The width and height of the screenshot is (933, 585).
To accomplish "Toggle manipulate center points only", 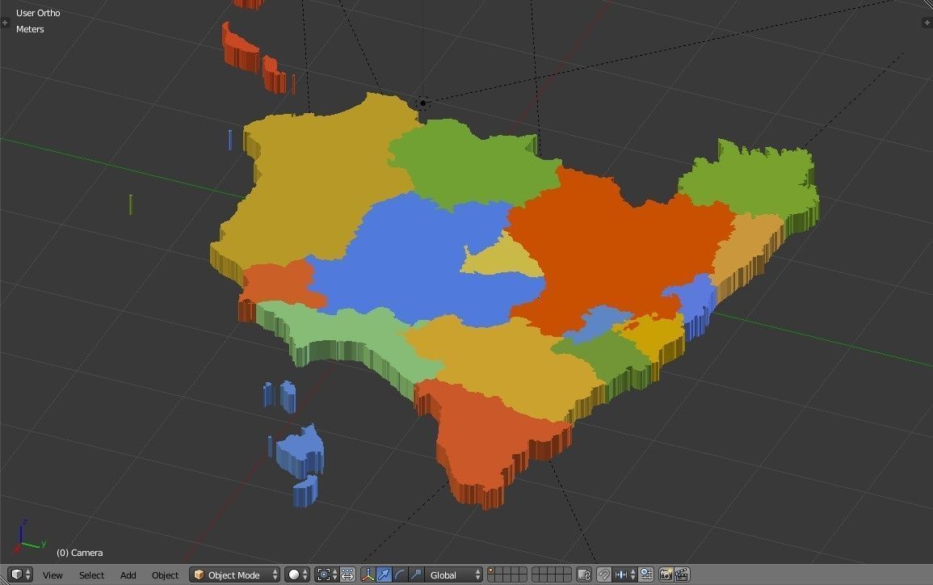I will (x=347, y=574).
